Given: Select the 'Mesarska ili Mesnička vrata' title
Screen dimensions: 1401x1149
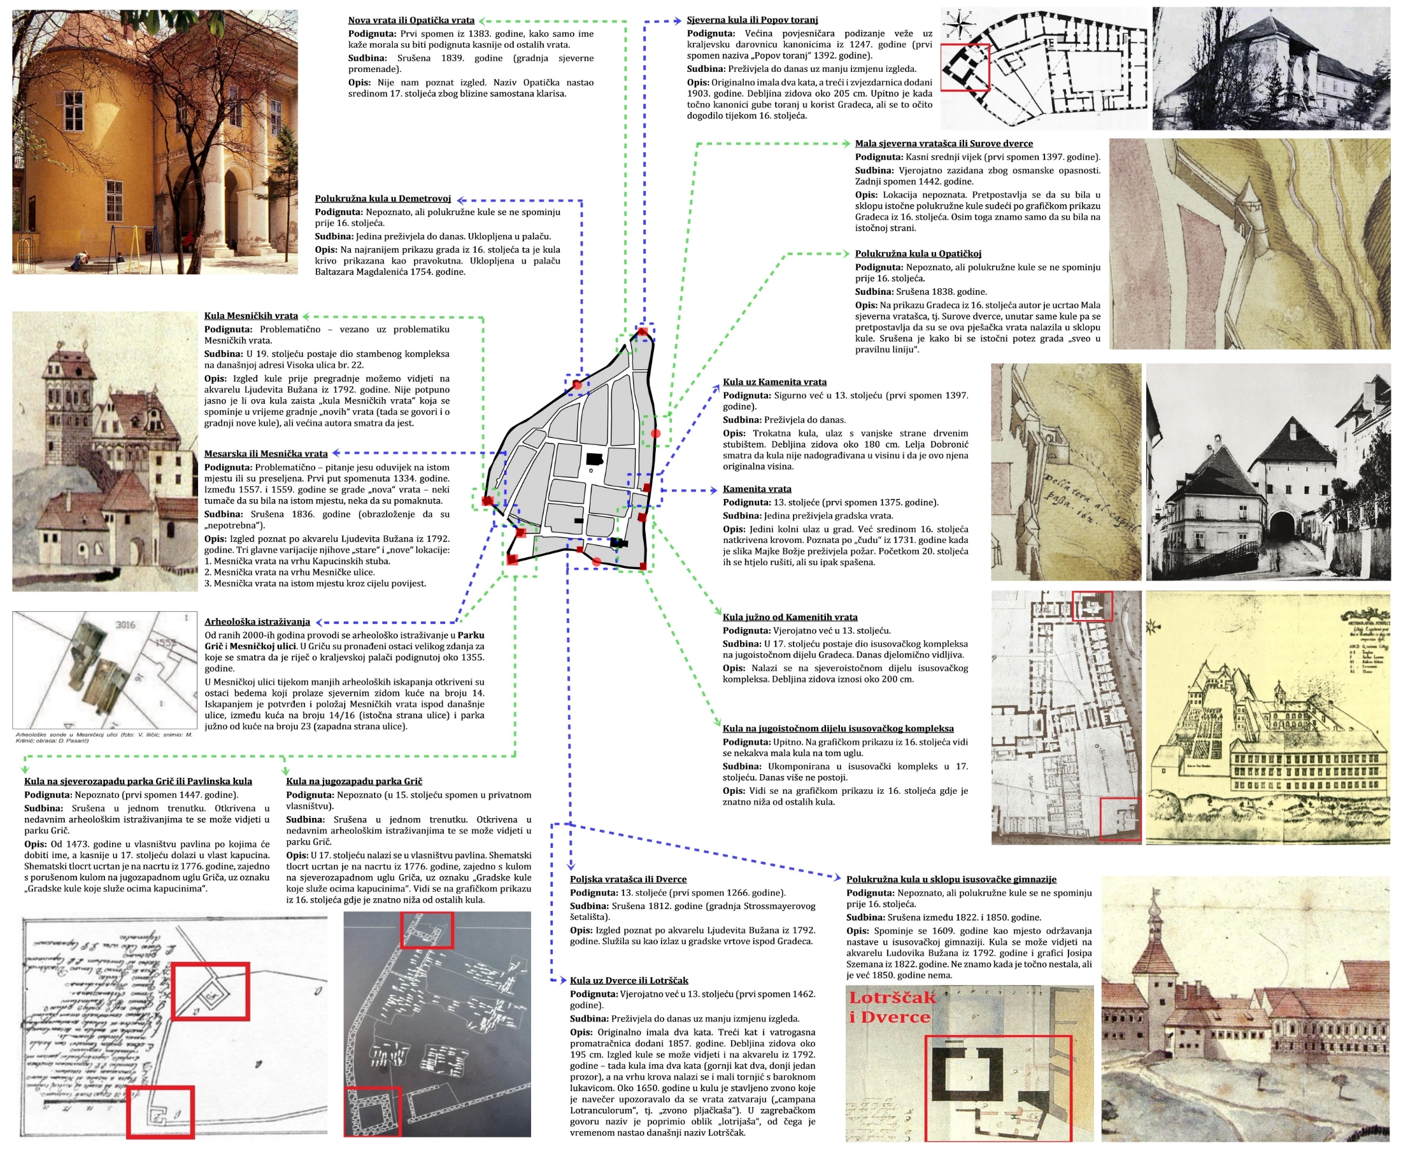Looking at the screenshot, I should click(x=266, y=453).
